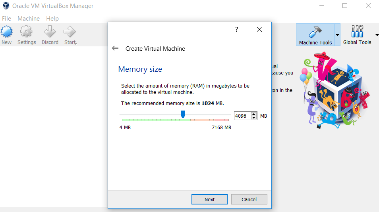The height and width of the screenshot is (212, 379).
Task: Open the Machine menu
Action: [x=29, y=19]
